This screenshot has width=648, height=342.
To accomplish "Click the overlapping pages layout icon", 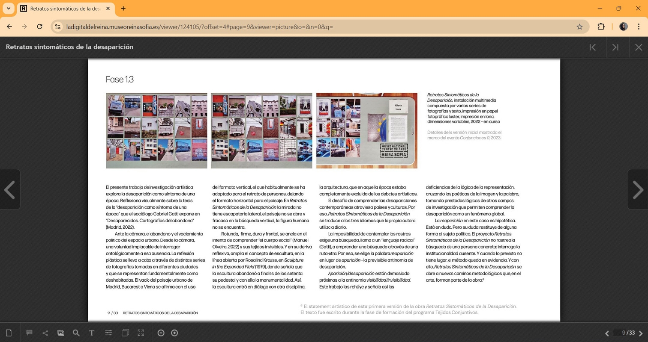I will pos(125,333).
